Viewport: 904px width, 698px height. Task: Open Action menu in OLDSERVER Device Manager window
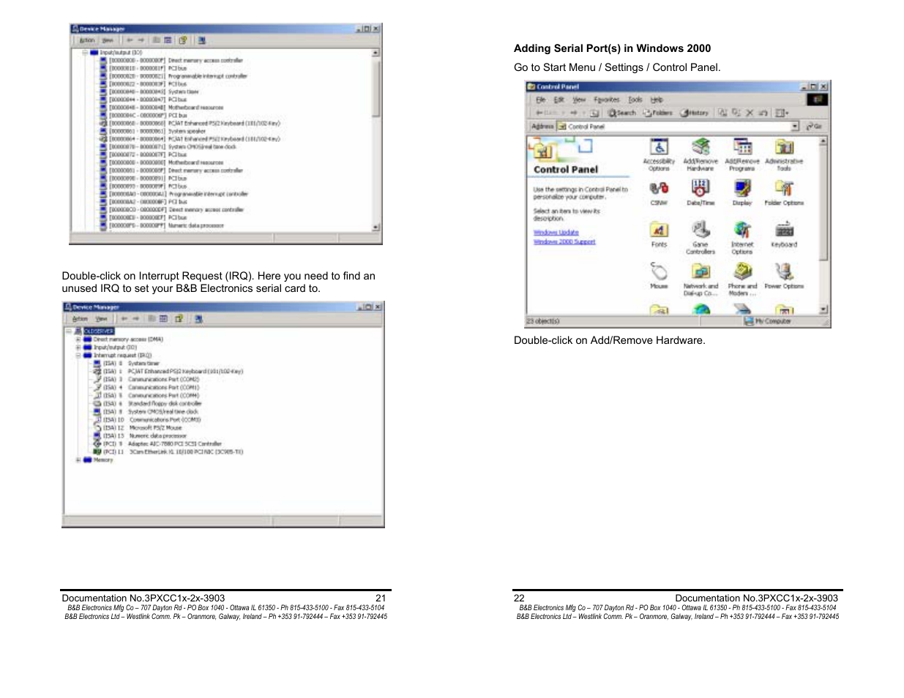pos(80,319)
